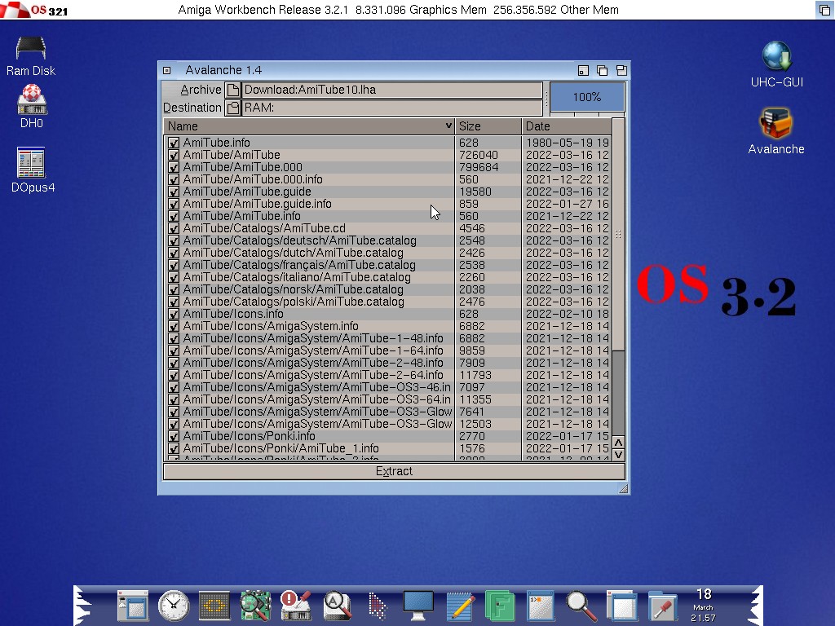Uncheck AmiTube/AmiTube.guide checkbox
835x626 pixels.
click(x=174, y=192)
